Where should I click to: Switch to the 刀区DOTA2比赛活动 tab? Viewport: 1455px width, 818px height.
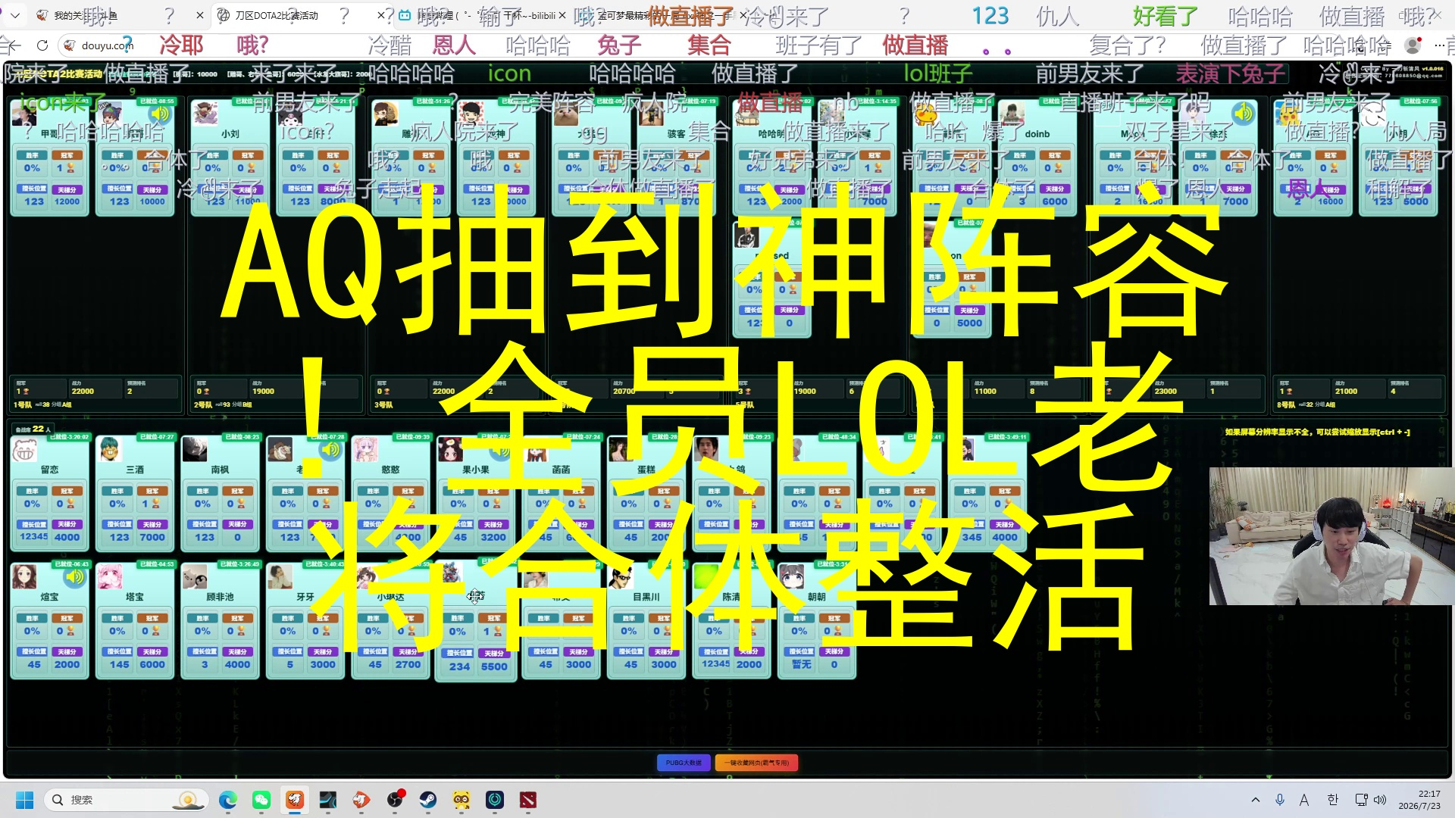pos(300,15)
